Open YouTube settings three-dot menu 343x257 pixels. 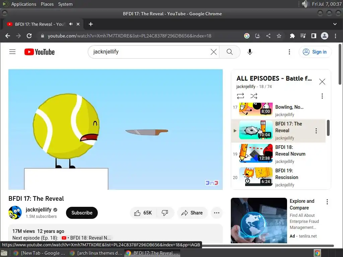coord(289,52)
